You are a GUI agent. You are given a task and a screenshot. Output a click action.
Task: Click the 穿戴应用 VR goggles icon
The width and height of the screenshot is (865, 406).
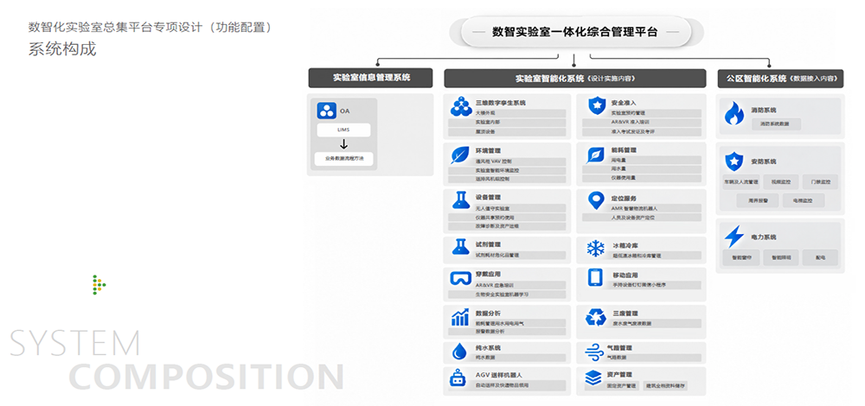(460, 278)
